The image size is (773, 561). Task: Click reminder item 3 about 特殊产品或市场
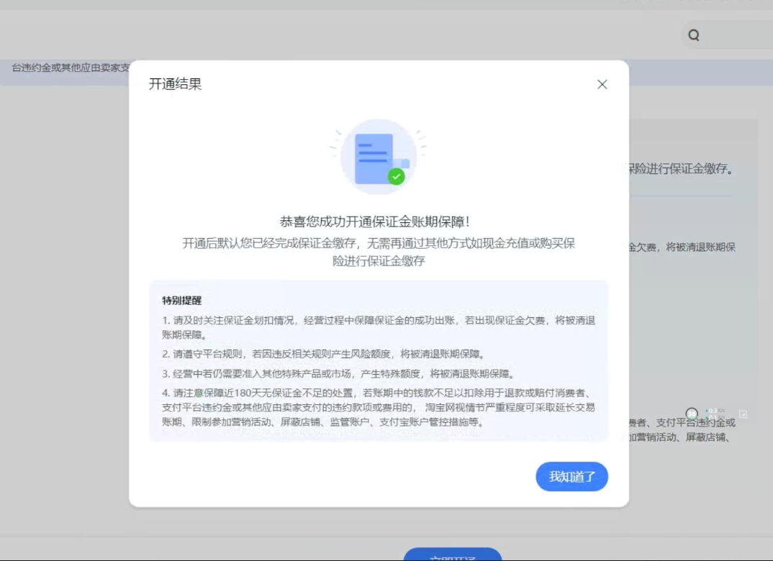pos(337,373)
